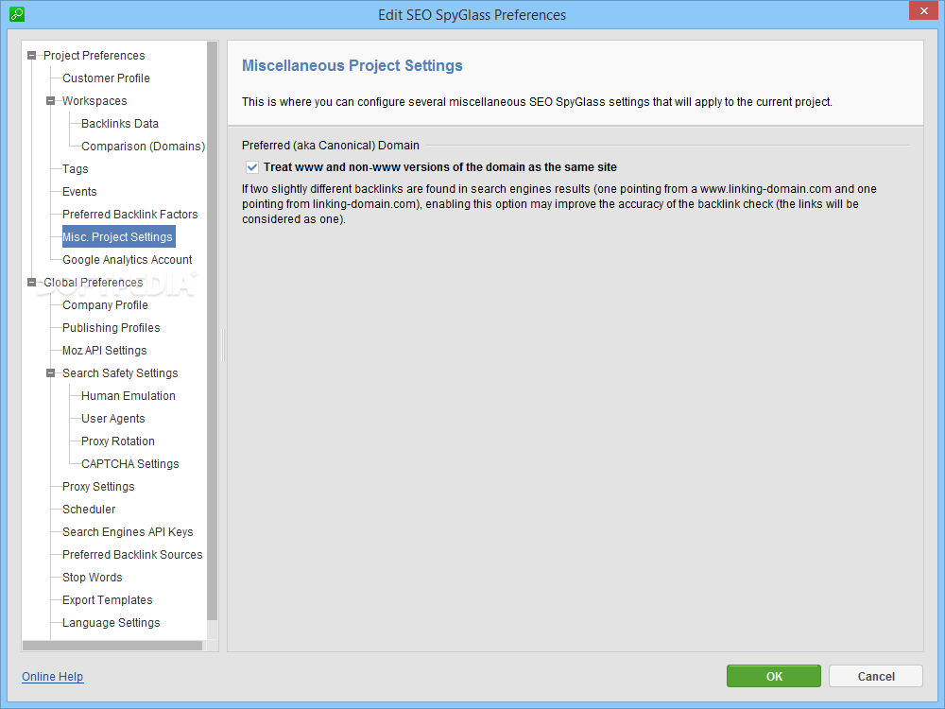Collapse the Workspaces tree node
The height and width of the screenshot is (709, 945).
click(51, 101)
